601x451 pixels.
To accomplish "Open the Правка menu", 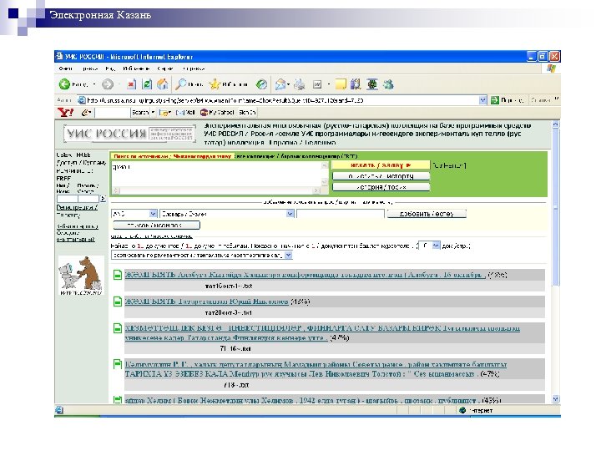I will 90,68.
